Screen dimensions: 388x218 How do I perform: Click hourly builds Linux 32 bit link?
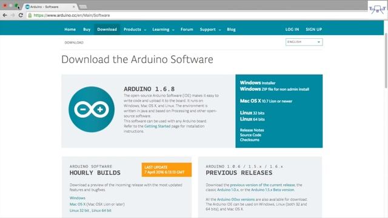[79, 211]
